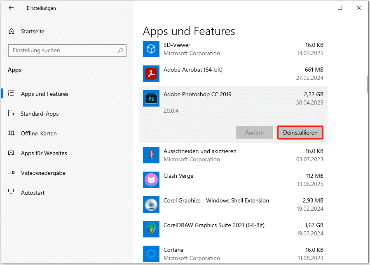Image resolution: width=370 pixels, height=265 pixels.
Task: Click Photoshop version number 20.0.4
Action: pos(171,111)
